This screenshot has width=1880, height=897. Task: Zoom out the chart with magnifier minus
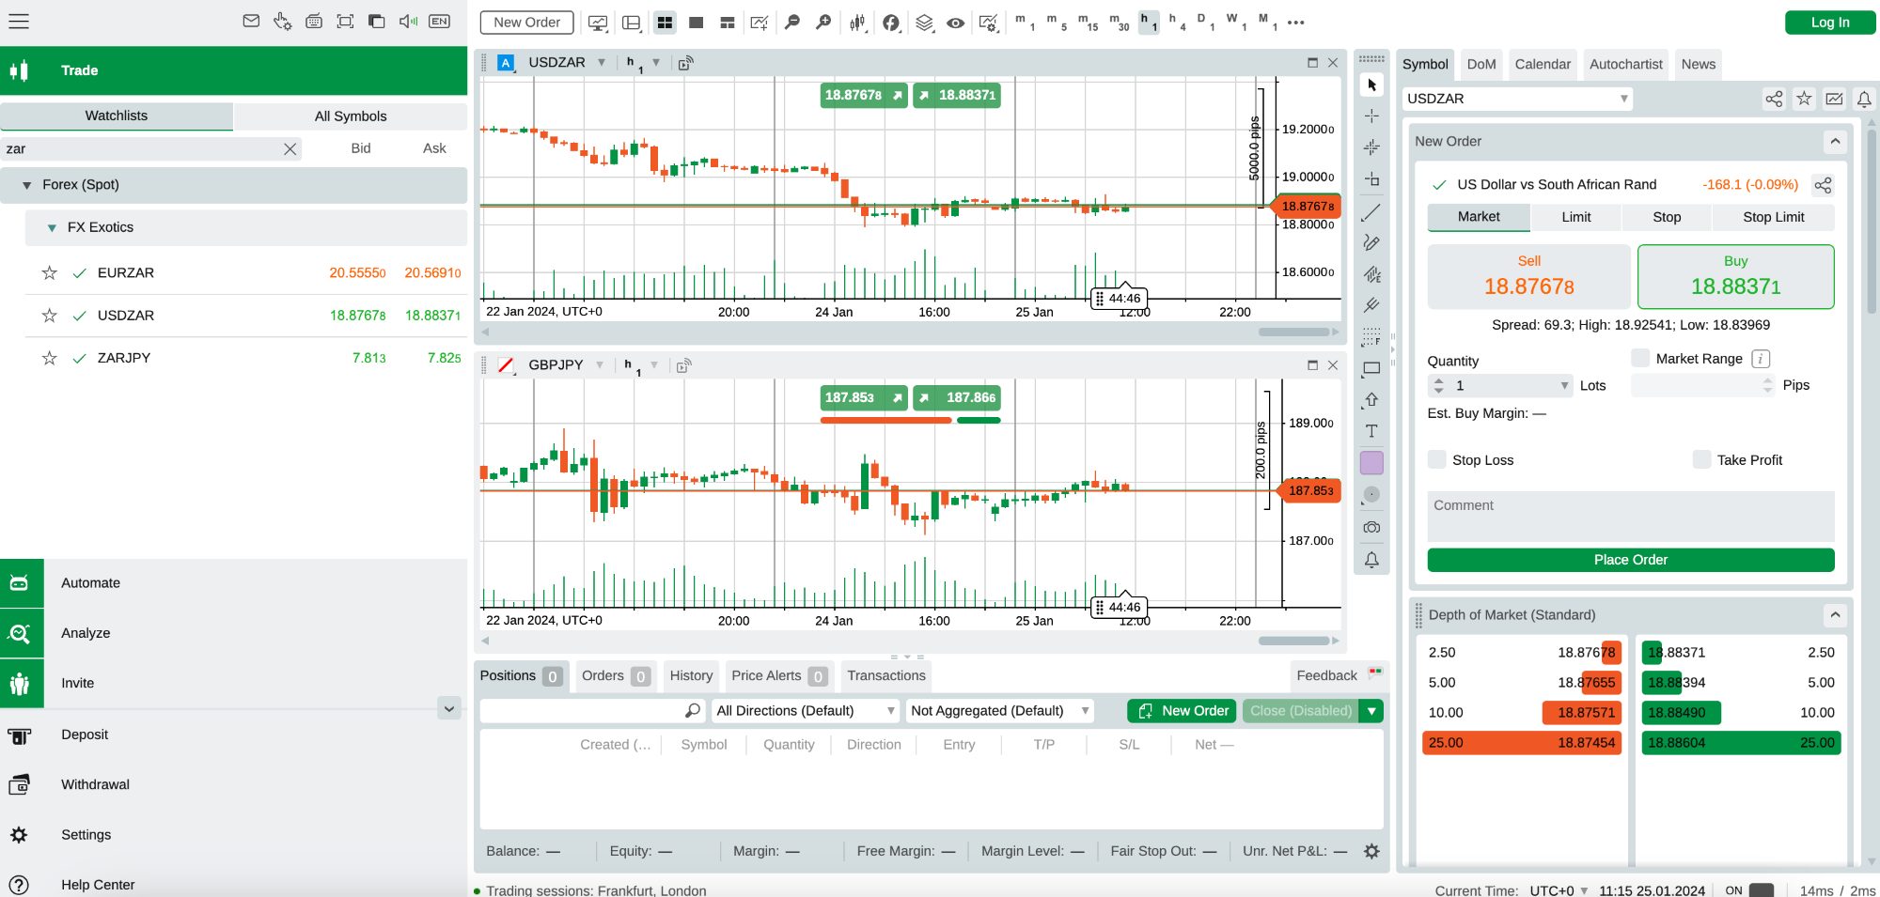coord(792,22)
